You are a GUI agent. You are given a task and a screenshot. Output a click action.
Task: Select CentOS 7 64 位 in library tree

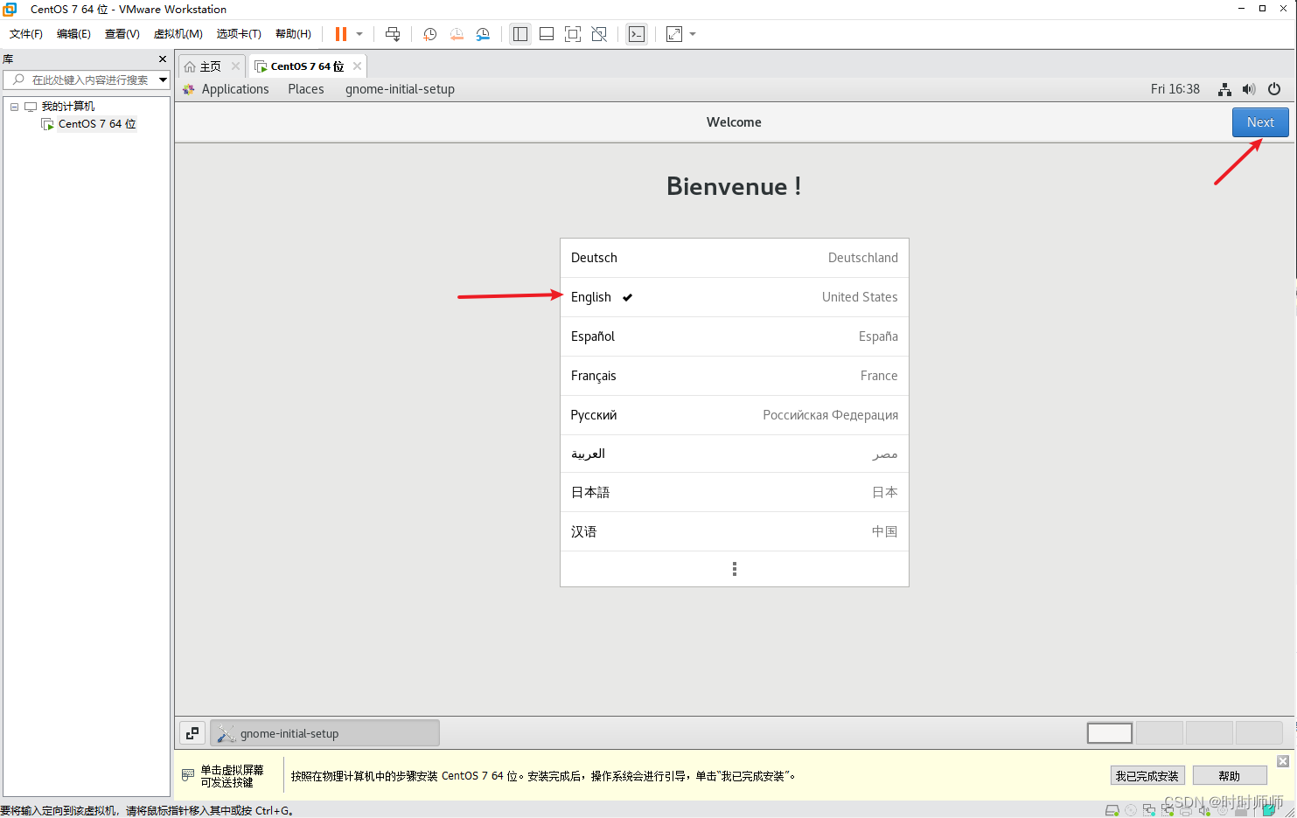pos(97,124)
